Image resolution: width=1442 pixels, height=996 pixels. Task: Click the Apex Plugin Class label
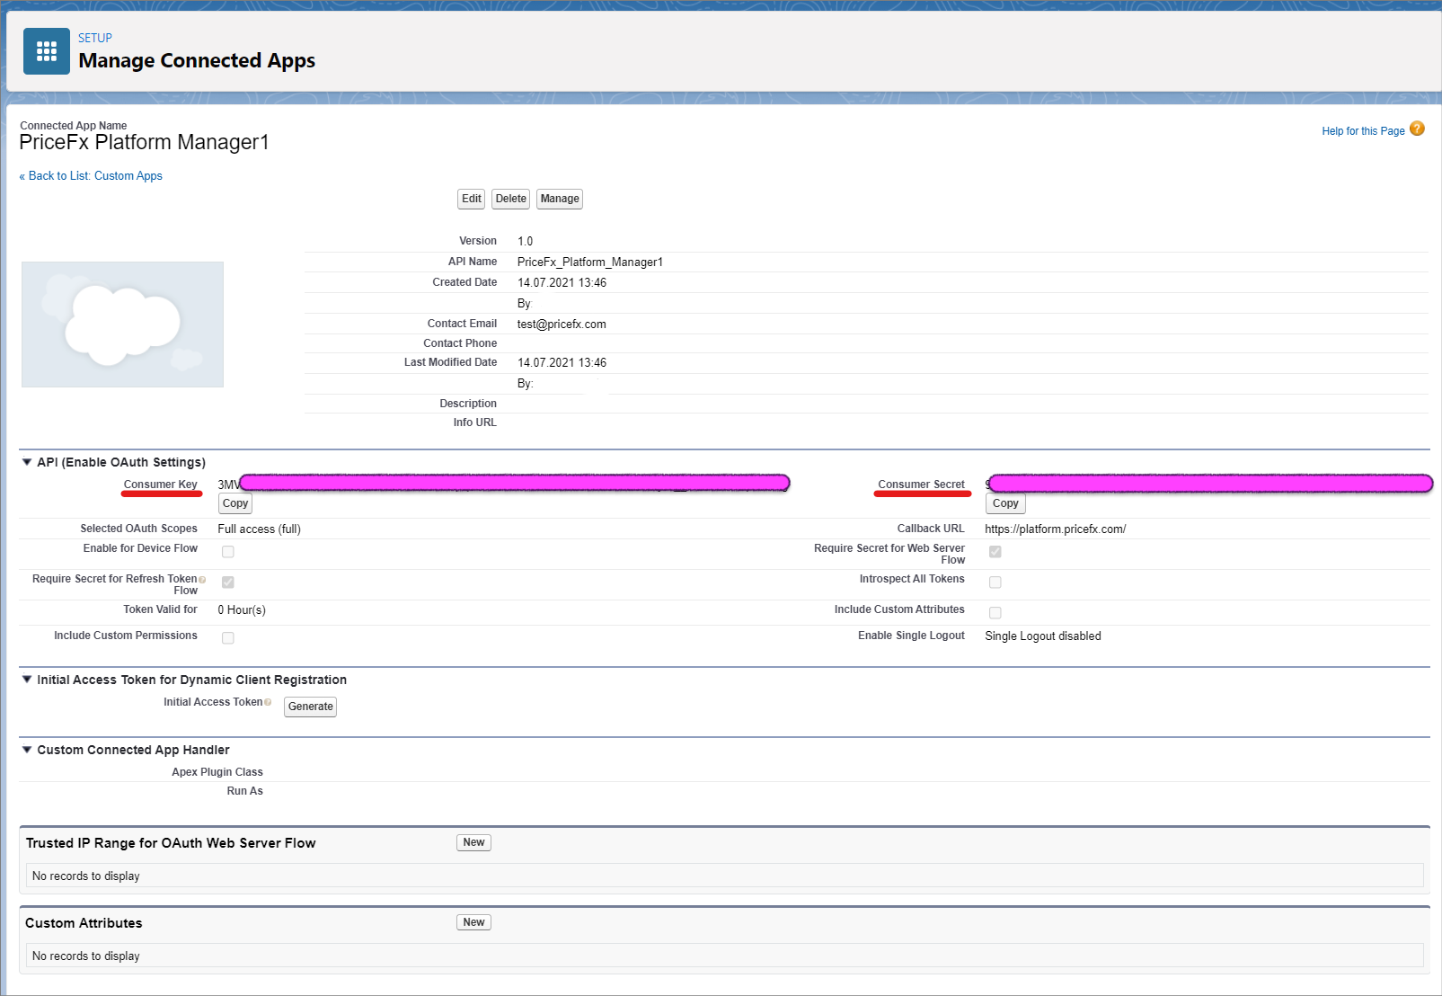217,772
